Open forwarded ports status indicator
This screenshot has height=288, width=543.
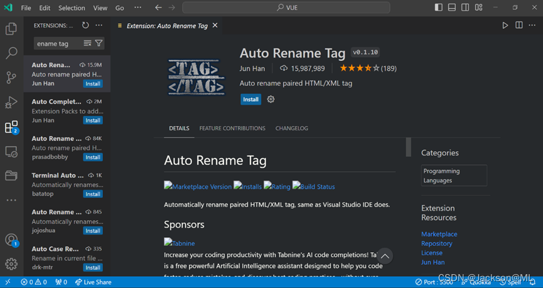pyautogui.click(x=62, y=282)
